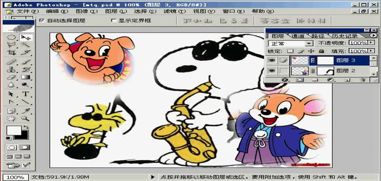Reset default foreground and background colors

8,138
